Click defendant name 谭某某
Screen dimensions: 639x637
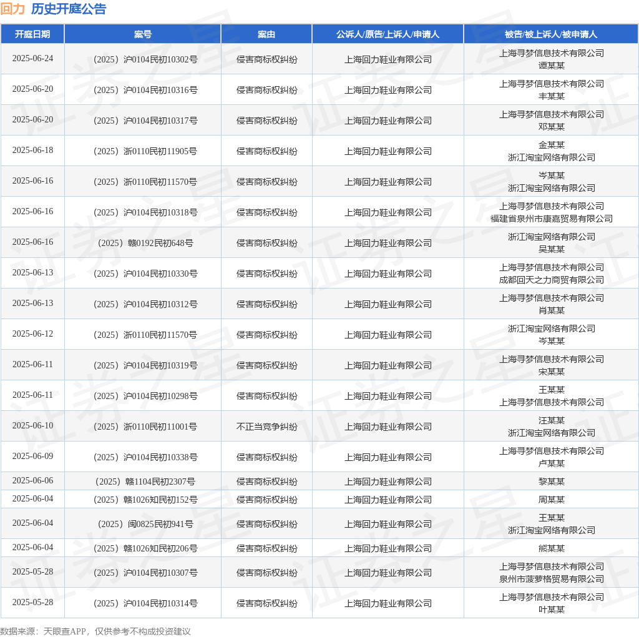pos(552,66)
